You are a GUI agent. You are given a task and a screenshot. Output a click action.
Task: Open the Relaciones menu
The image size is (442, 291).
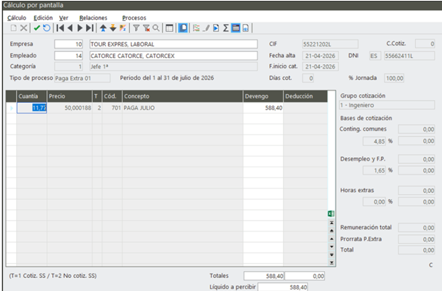[x=94, y=18]
